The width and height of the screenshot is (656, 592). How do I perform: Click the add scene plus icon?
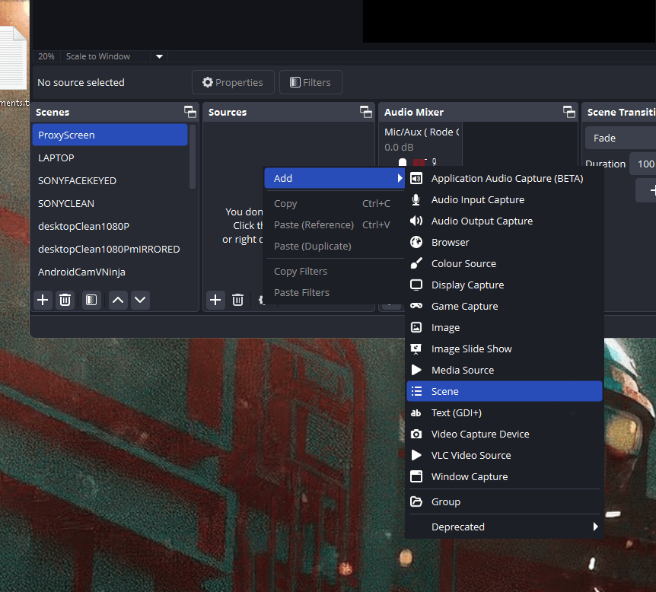pos(43,300)
